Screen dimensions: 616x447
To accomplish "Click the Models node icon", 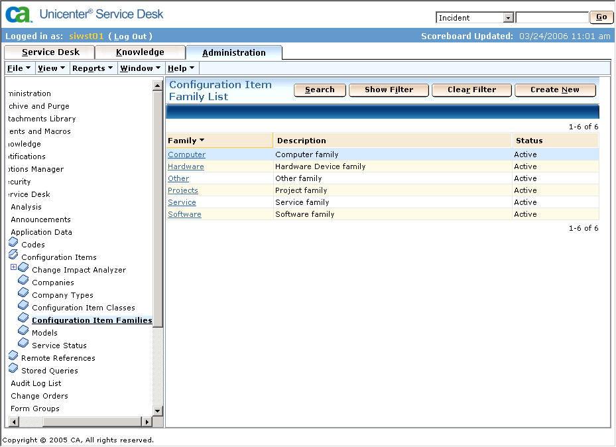I will click(24, 331).
